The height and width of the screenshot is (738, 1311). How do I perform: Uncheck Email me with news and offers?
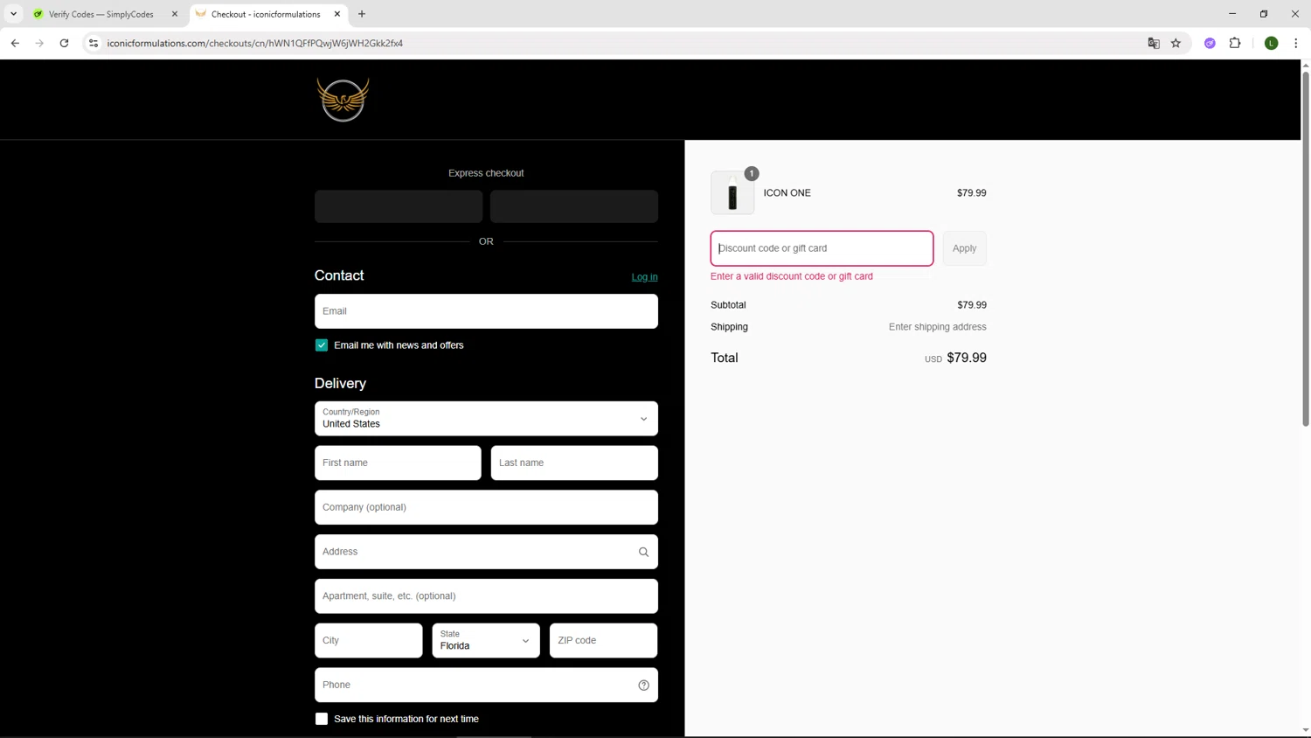coord(322,345)
